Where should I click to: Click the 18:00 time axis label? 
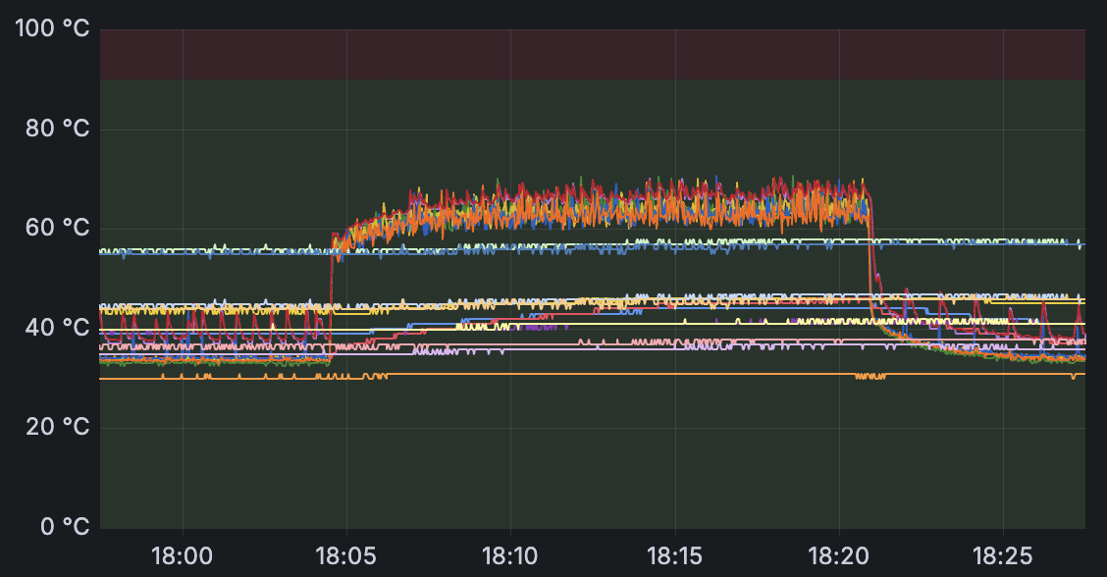click(x=183, y=557)
